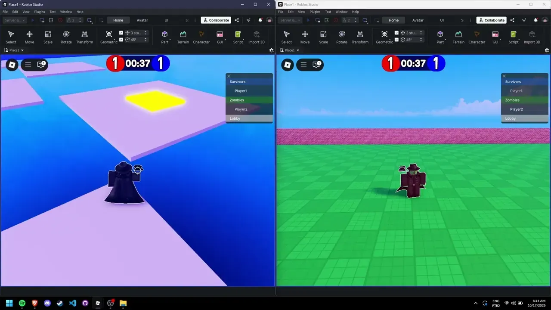Open Roblox menu icon in left viewport

(x=12, y=65)
